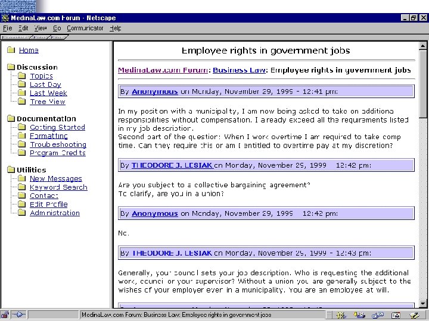This screenshot has height=321, width=429.
Task: Open THEODORE J. LESIAK link on 12:43 pm post
Action: (x=172, y=253)
